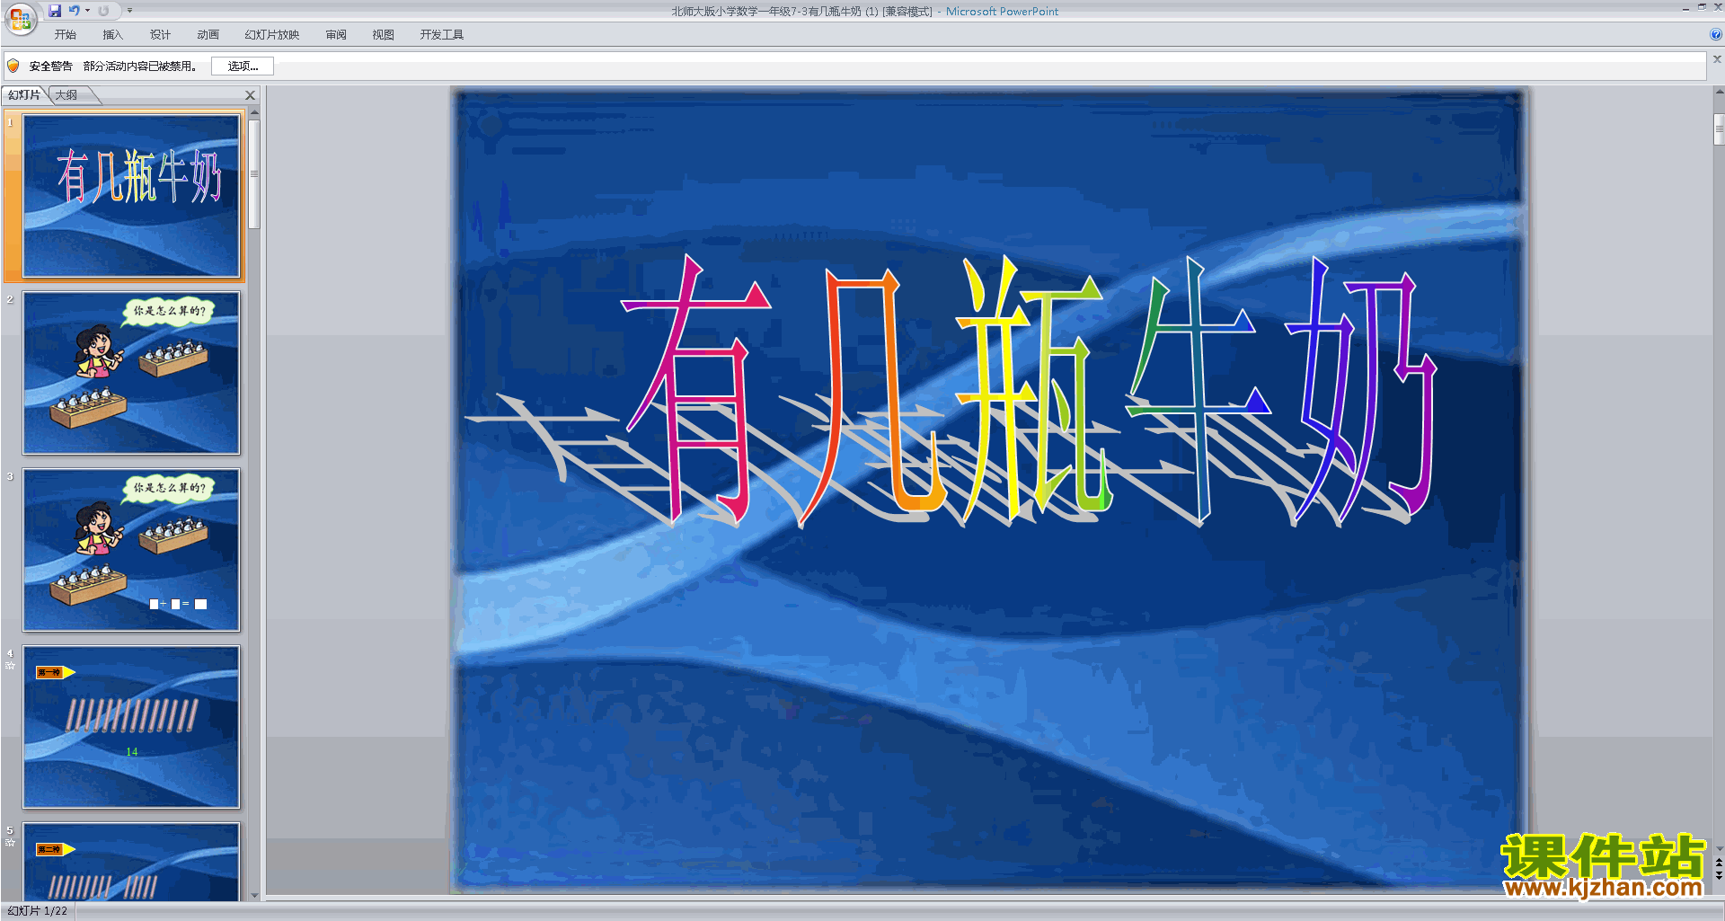Open the 开始 ribbon tab
1725x921 pixels.
[65, 35]
